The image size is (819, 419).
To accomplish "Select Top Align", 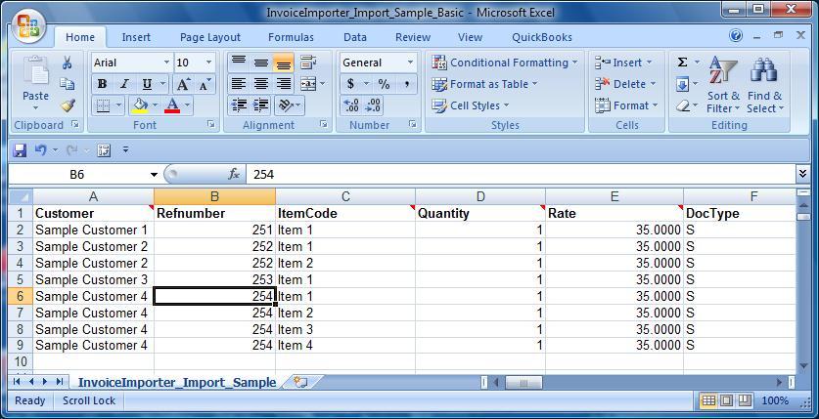I will click(x=239, y=63).
